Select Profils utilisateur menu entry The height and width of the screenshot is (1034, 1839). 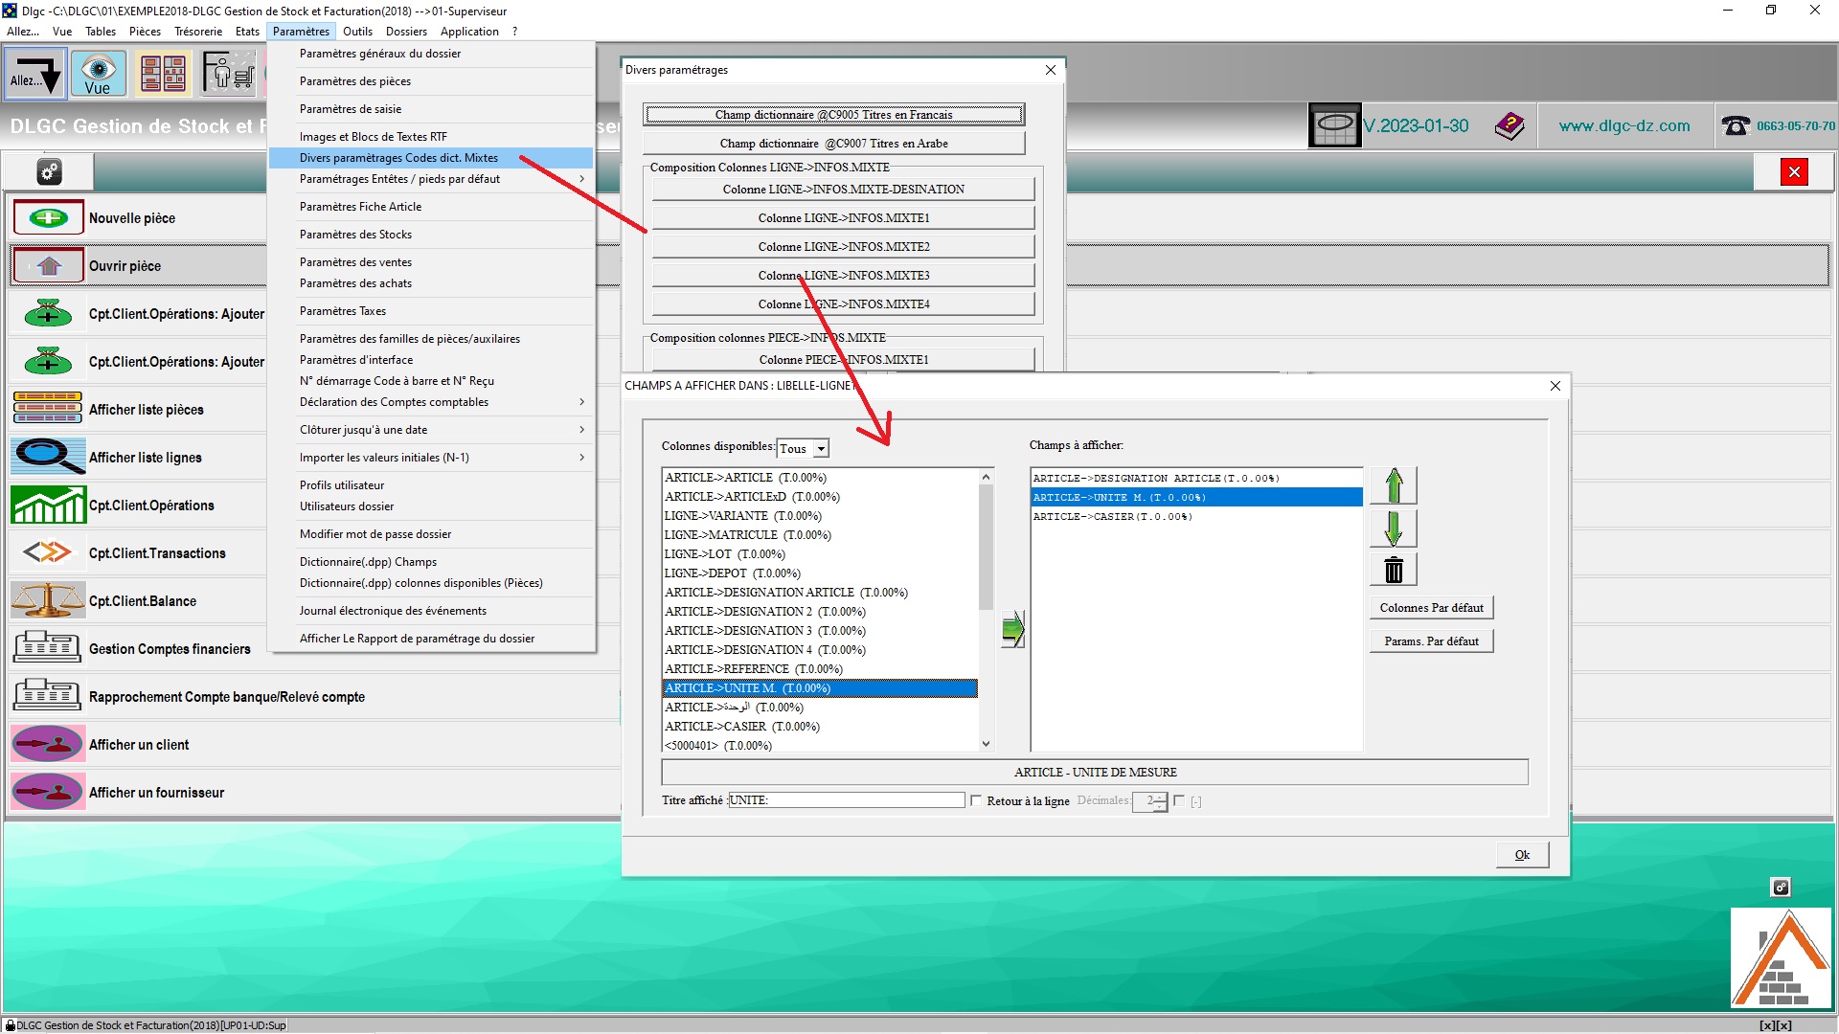coord(431,485)
